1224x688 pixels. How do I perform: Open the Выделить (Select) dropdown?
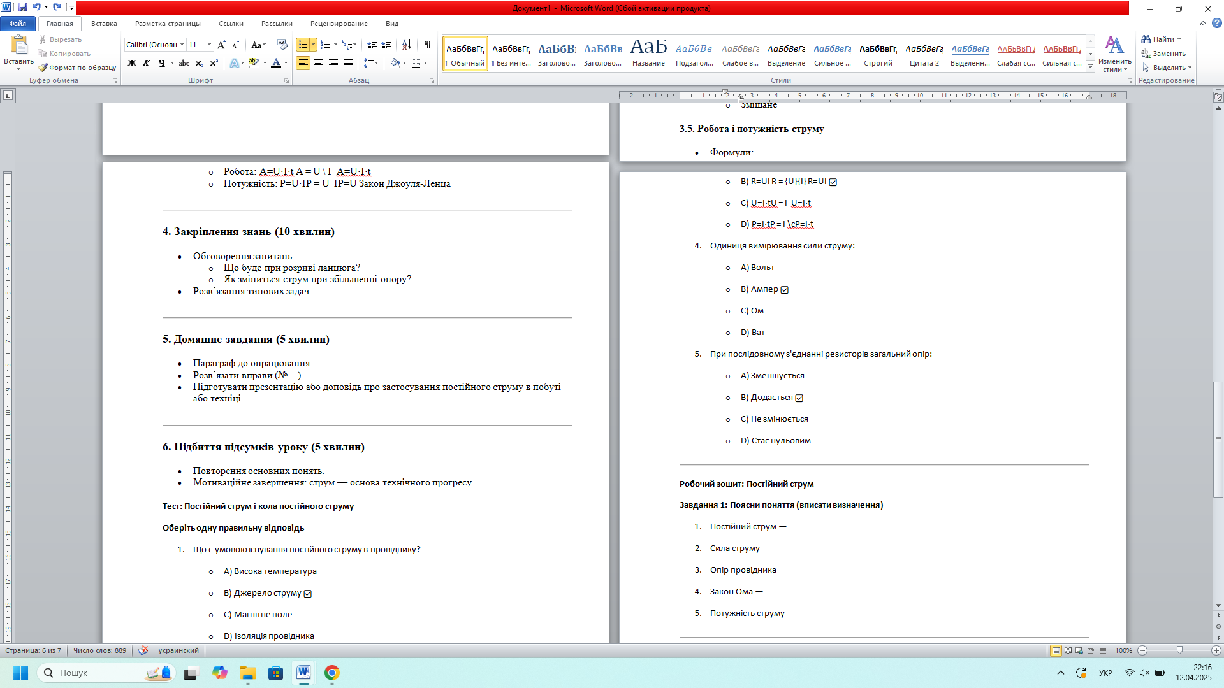tap(1167, 68)
